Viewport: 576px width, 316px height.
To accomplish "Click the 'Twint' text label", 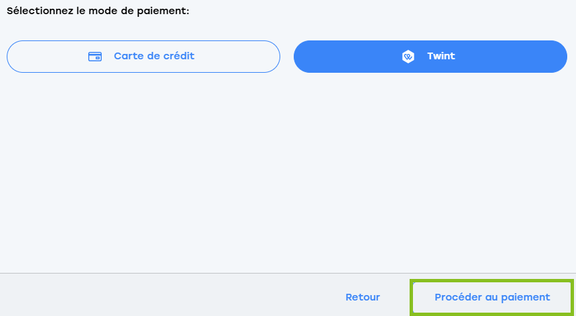I will (441, 56).
